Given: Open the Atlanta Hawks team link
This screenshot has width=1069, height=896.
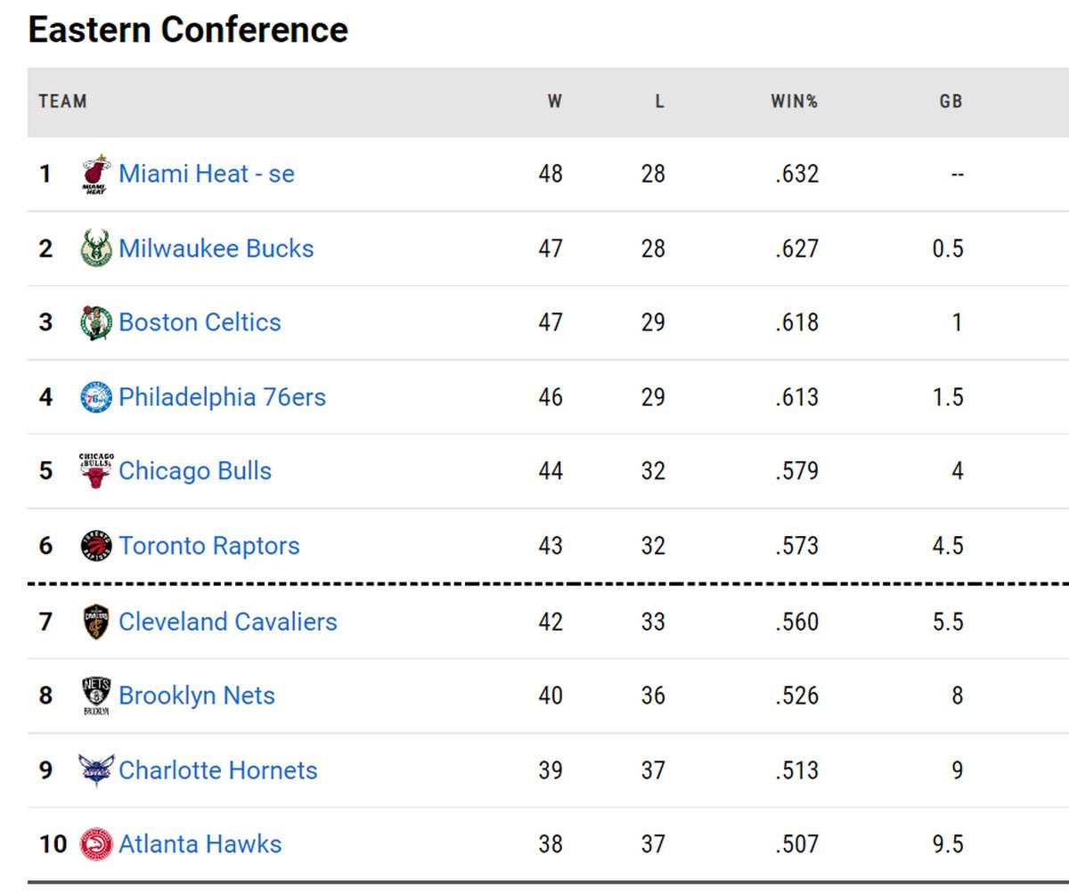Looking at the screenshot, I should [200, 844].
